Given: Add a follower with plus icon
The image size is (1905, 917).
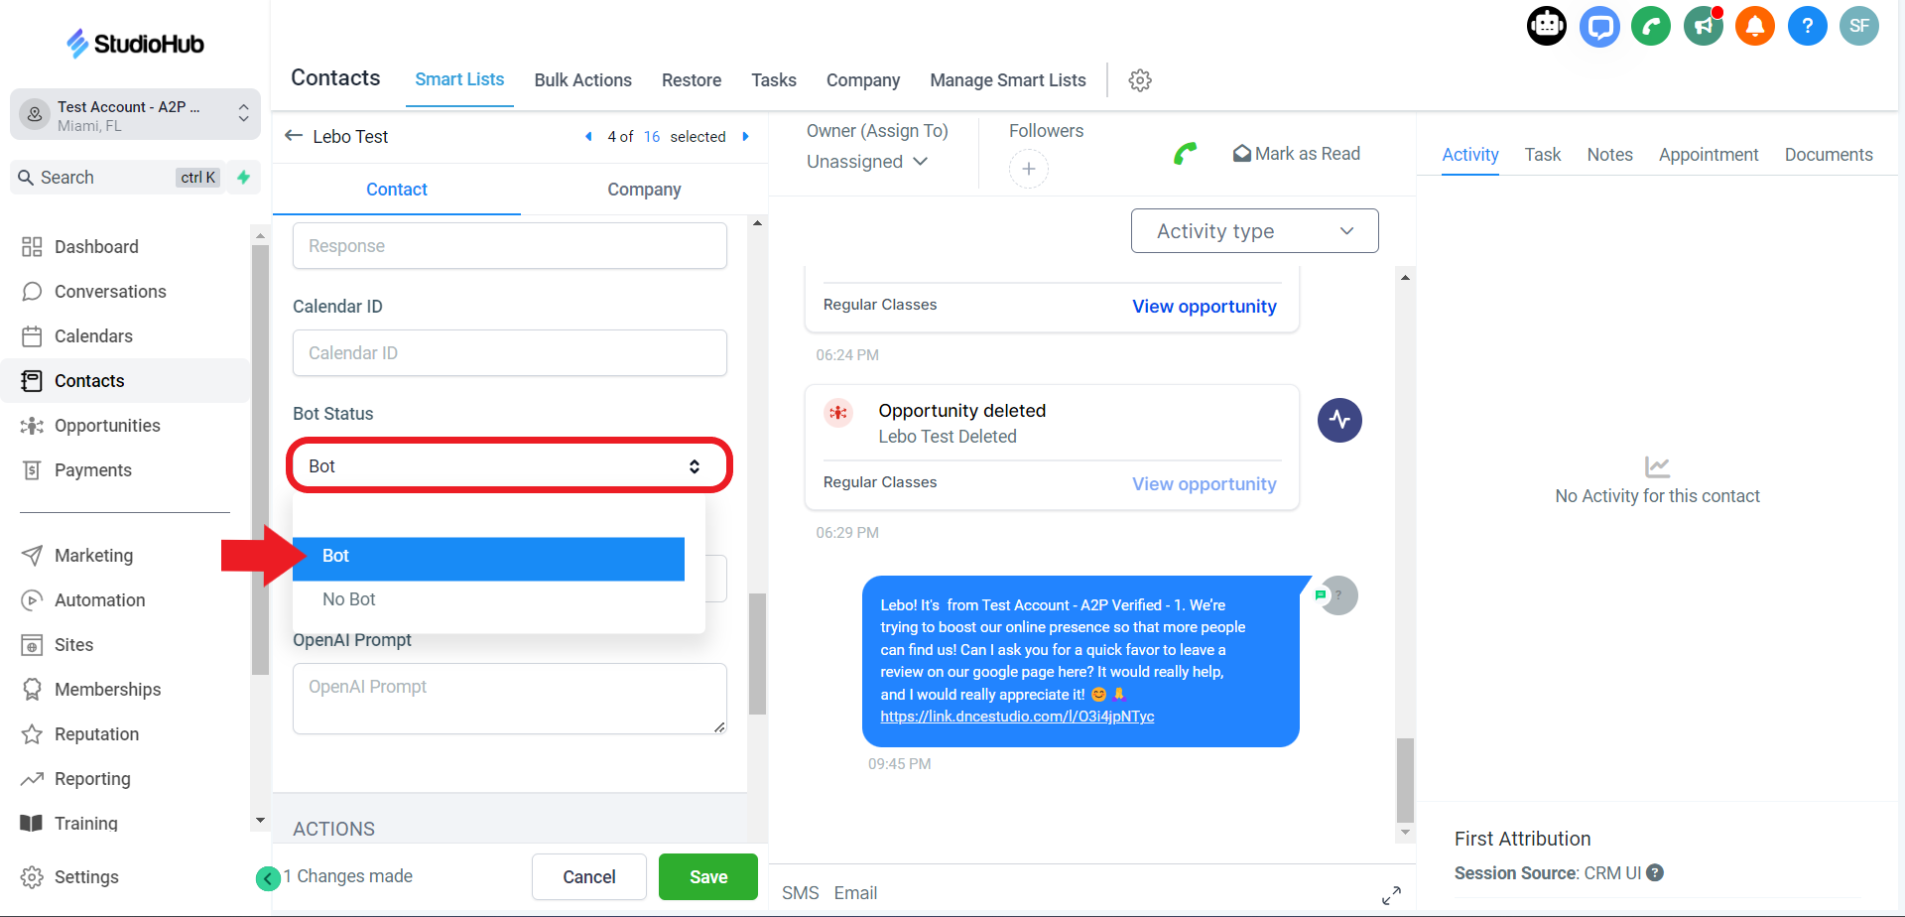Looking at the screenshot, I should click(1029, 169).
